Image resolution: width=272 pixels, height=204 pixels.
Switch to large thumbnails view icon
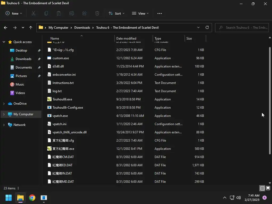pos(268,188)
